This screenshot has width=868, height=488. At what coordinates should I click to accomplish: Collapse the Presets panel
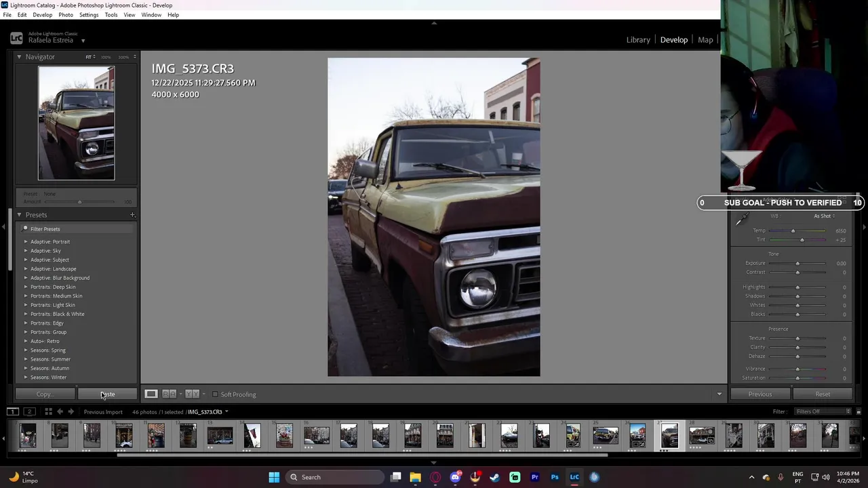coord(19,215)
